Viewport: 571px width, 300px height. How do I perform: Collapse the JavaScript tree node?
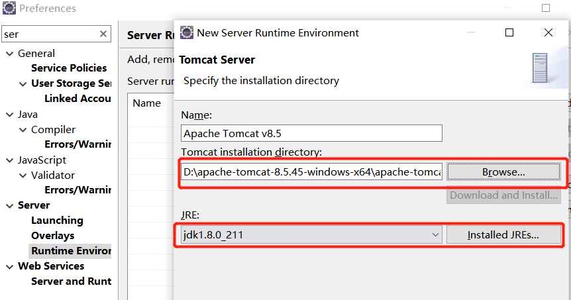10,160
